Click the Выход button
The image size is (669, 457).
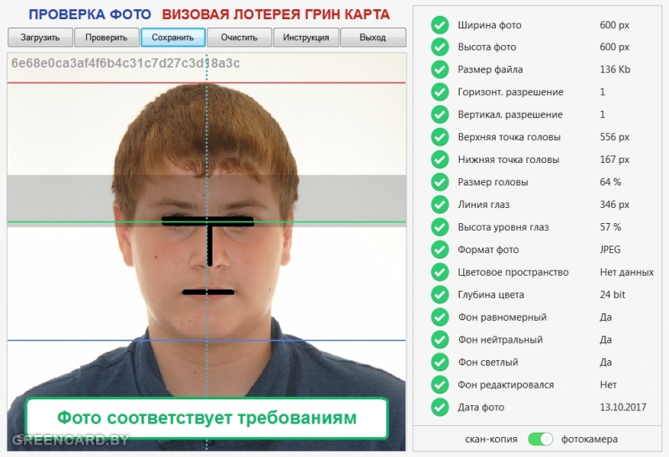373,38
